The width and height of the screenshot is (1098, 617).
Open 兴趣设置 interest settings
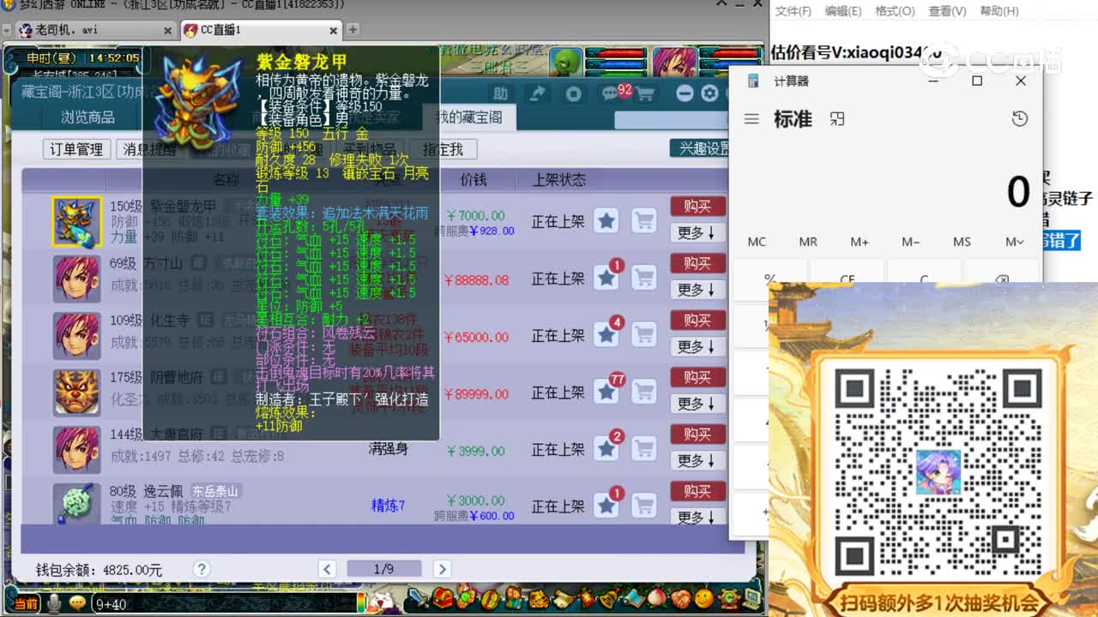coord(700,148)
